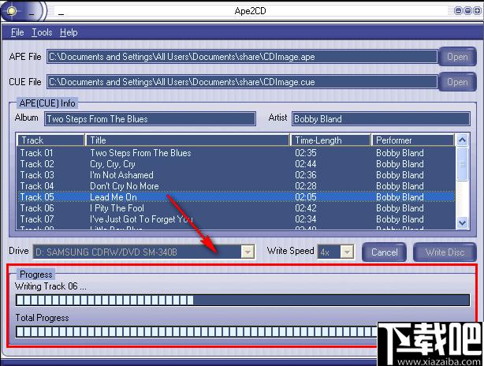
Task: Focus the Album name text field
Action: [x=150, y=119]
